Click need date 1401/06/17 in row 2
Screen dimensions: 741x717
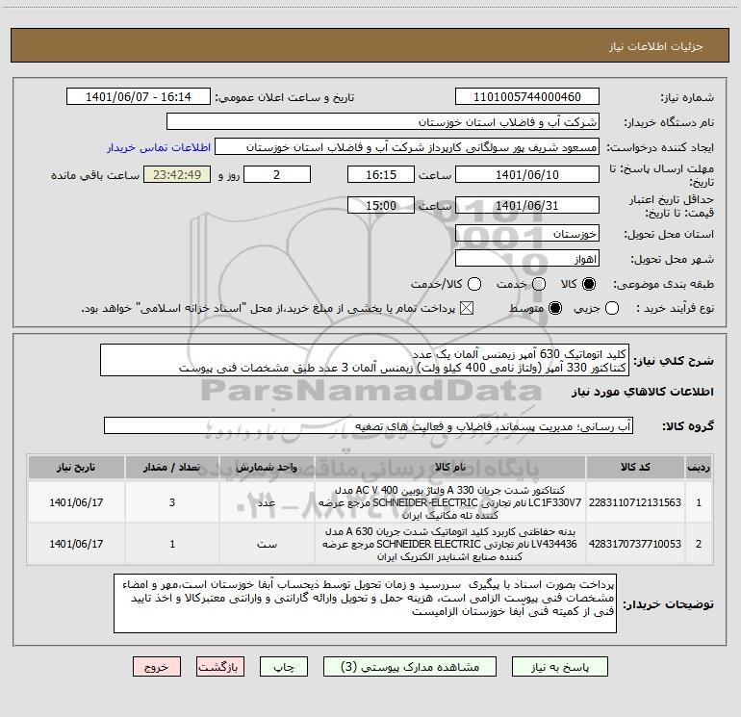(x=76, y=544)
